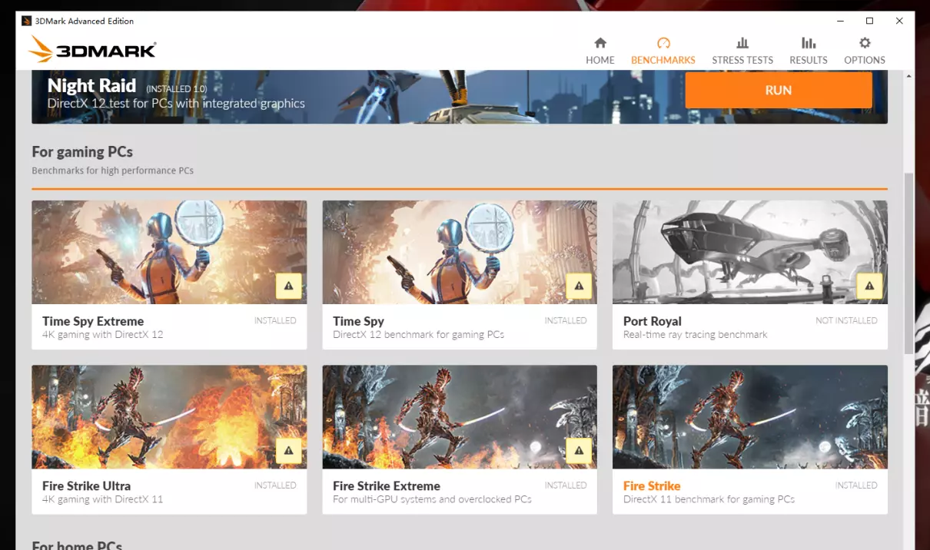Go to the RESULTS tab
The width and height of the screenshot is (930, 550).
809,51
